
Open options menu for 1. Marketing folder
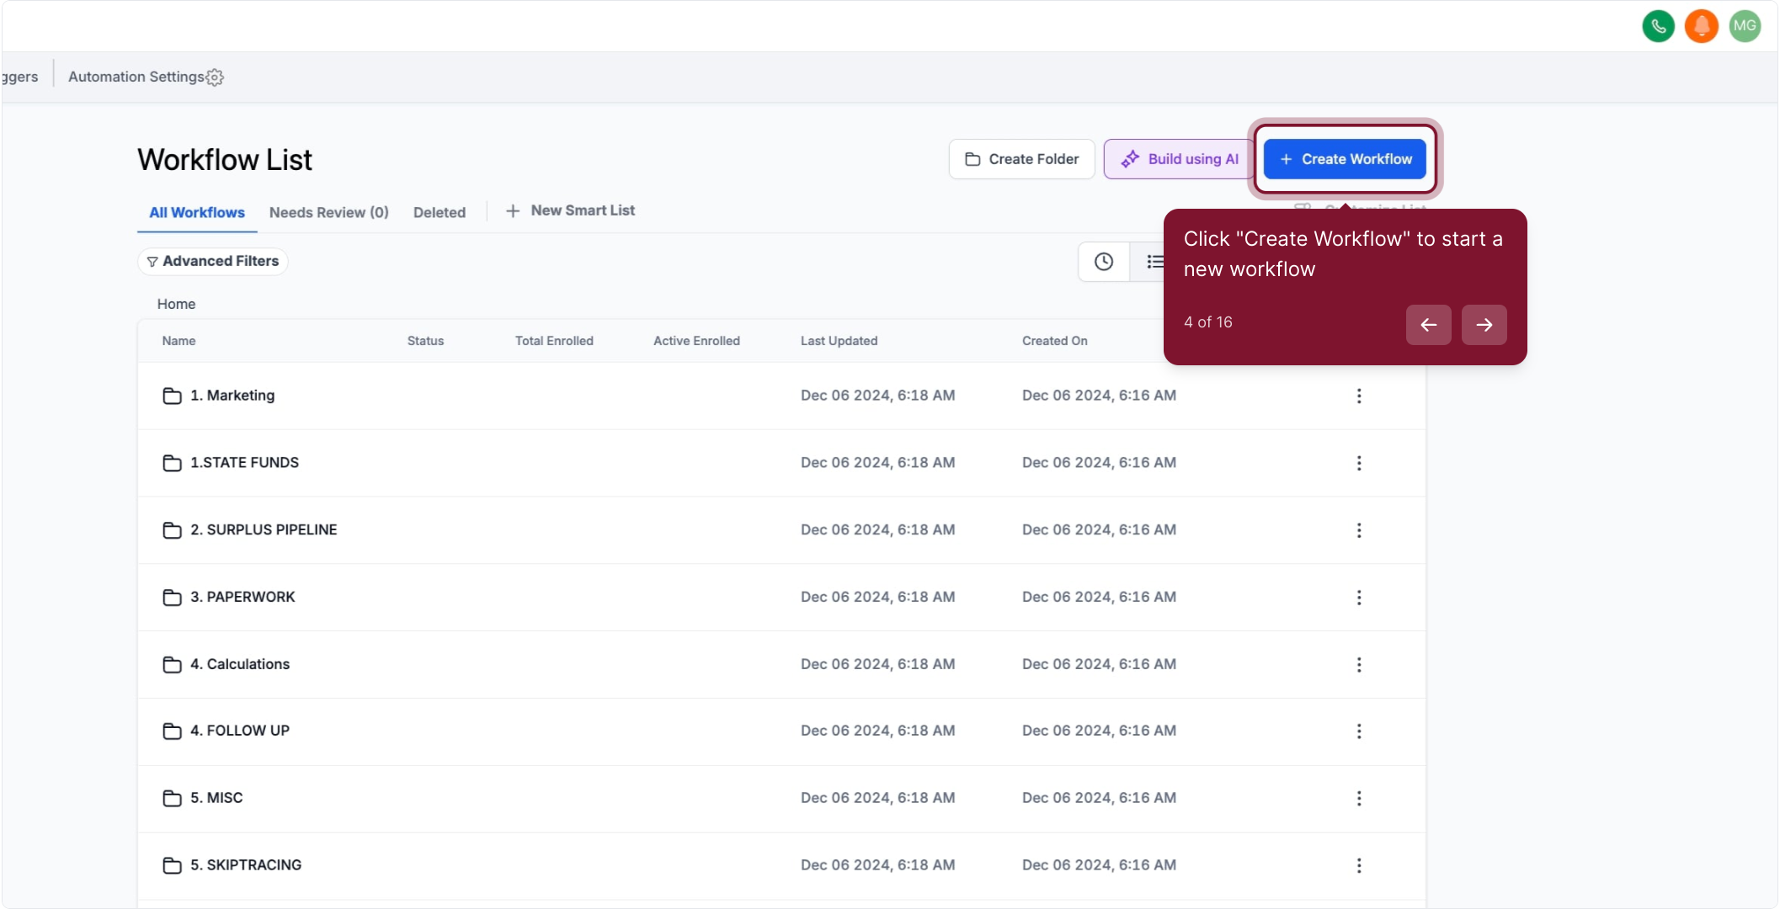coord(1358,396)
